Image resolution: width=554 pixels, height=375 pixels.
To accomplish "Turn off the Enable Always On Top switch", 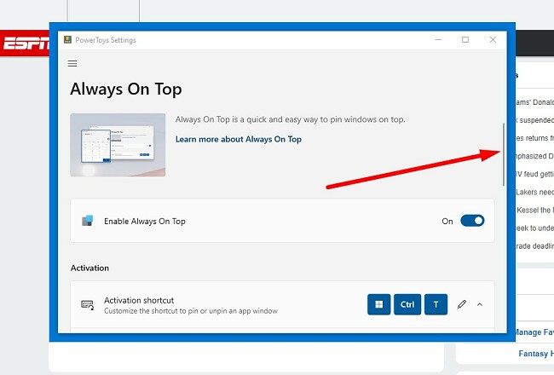I will tap(472, 221).
